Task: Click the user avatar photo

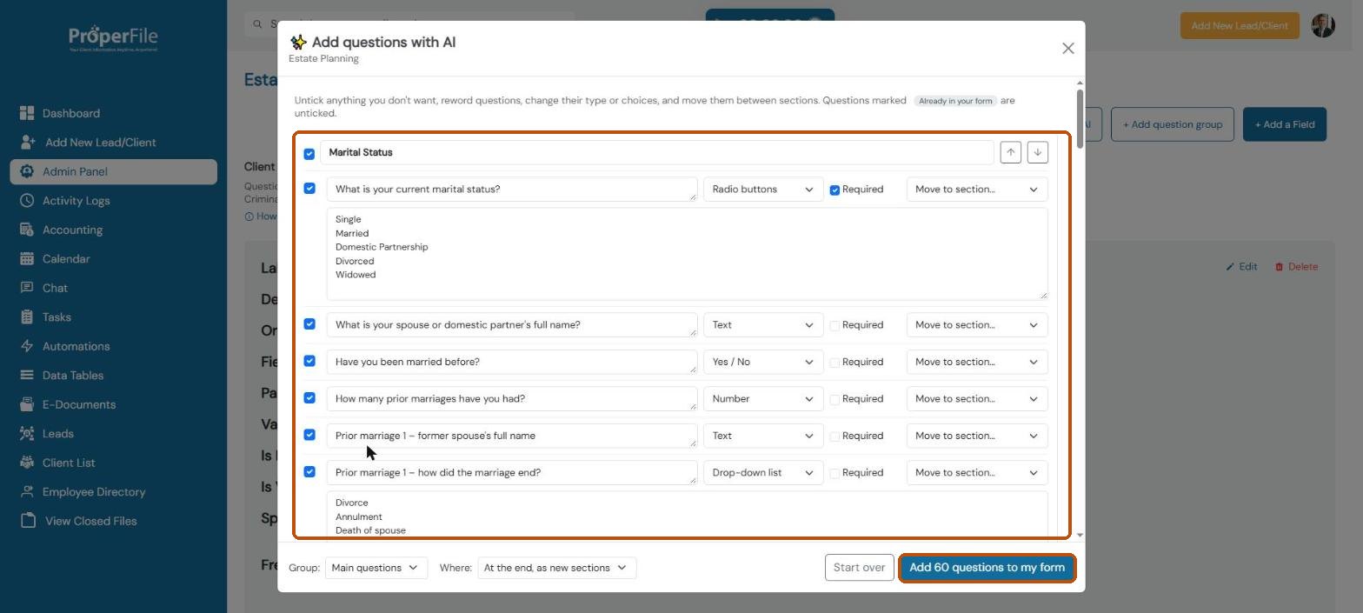Action: coord(1323,25)
